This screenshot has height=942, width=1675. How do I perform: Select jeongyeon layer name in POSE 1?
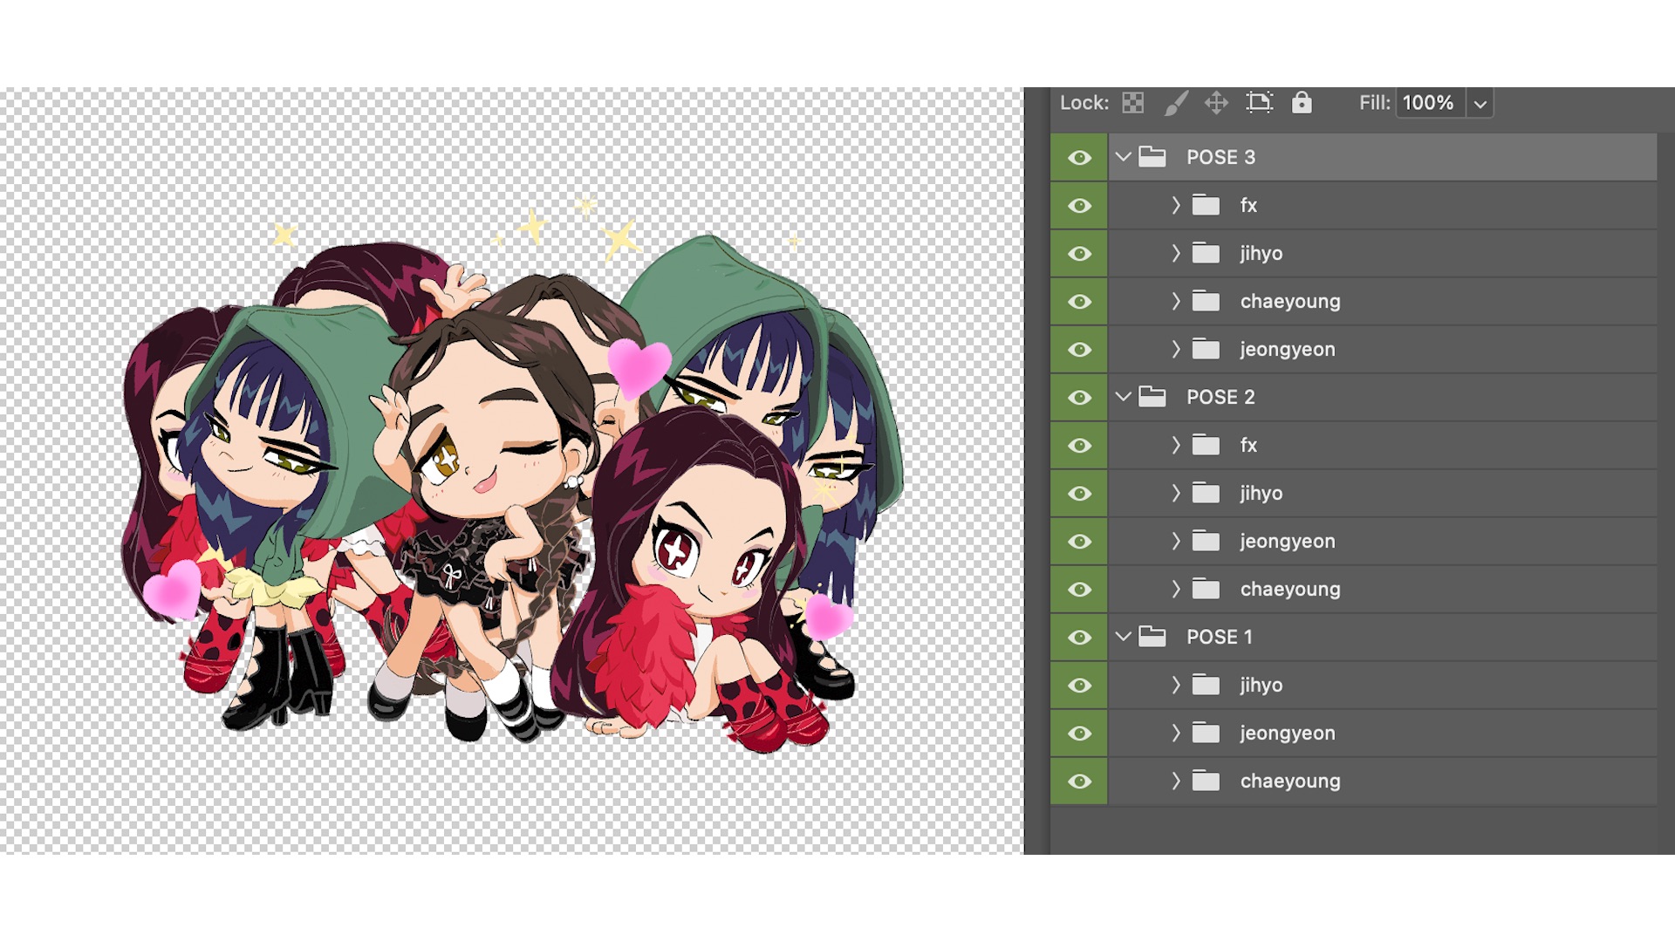tap(1288, 734)
